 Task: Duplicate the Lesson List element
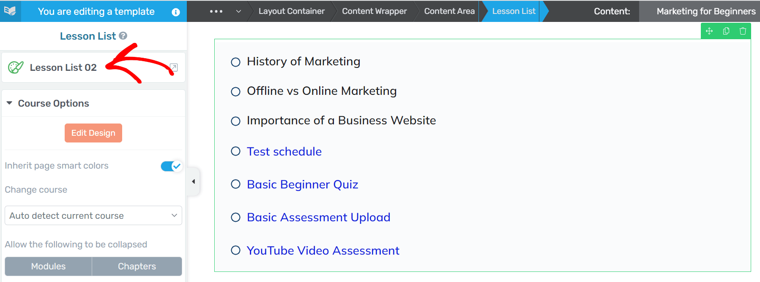click(x=726, y=31)
